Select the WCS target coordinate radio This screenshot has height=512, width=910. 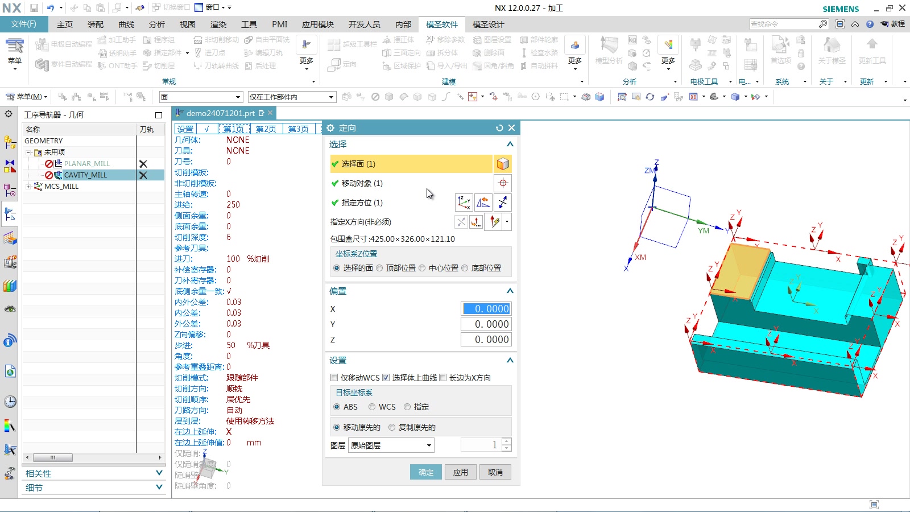point(372,407)
